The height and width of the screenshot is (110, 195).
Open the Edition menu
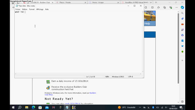click(25, 9)
